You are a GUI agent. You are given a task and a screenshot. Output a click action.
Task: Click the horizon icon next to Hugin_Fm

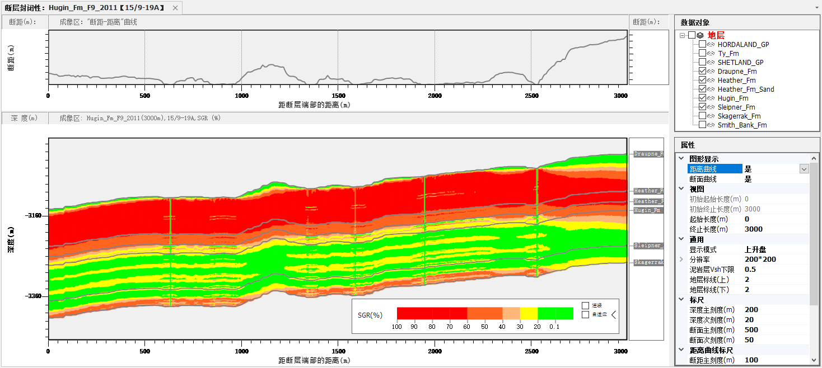point(711,98)
